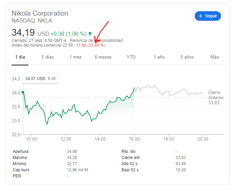The width and height of the screenshot is (233, 190).
Task: Click the green up arrow beside percentage
Action: click(90, 34)
